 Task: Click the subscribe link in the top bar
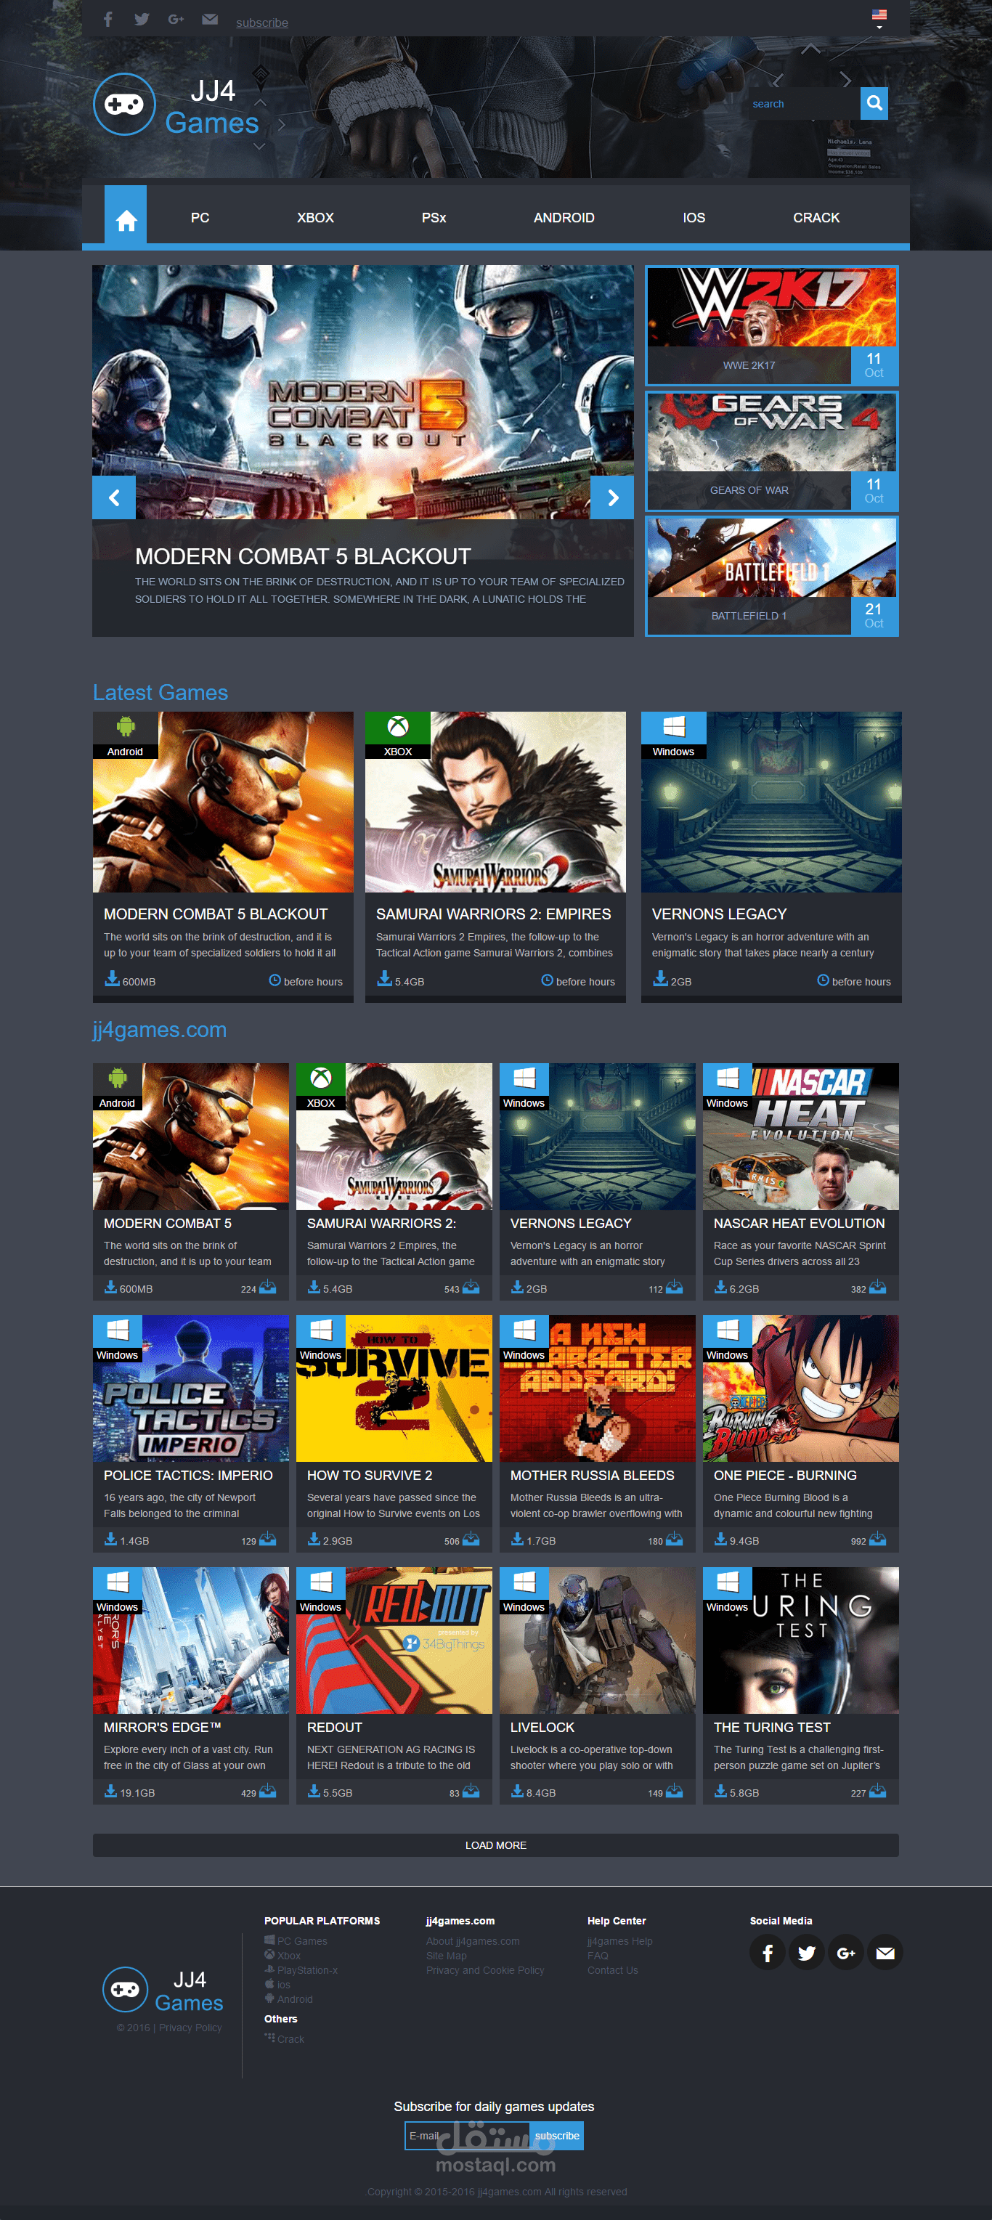pos(262,23)
